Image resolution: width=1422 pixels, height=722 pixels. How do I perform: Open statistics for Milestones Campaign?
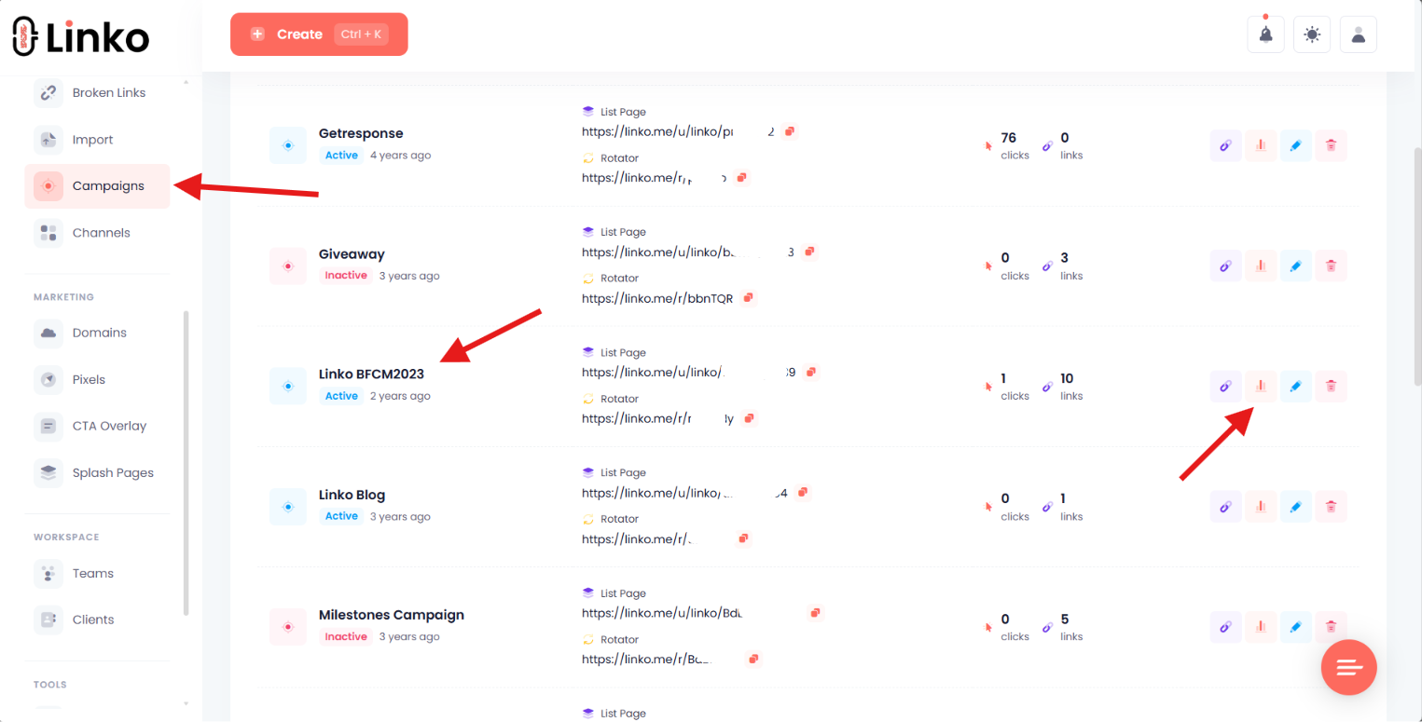(x=1261, y=627)
